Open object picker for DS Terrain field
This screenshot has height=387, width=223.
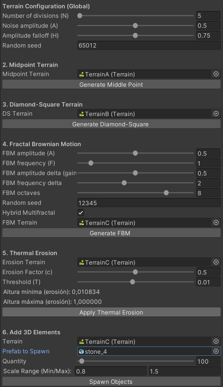(216, 114)
